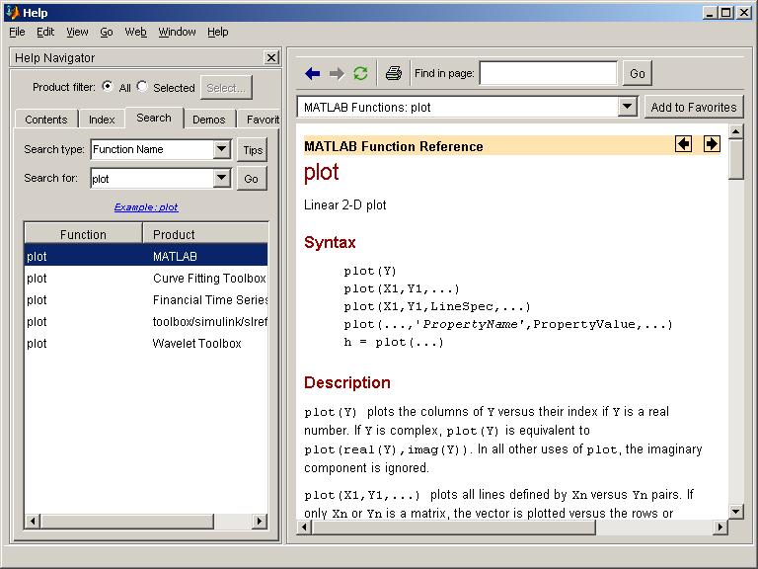Open the next function reference page arrow
Viewport: 758px width, 569px height.
click(x=711, y=143)
